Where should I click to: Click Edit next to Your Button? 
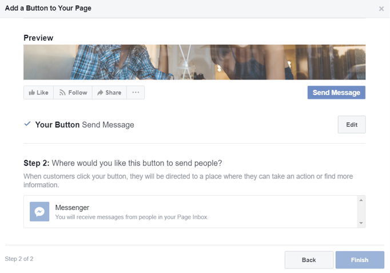pos(352,124)
